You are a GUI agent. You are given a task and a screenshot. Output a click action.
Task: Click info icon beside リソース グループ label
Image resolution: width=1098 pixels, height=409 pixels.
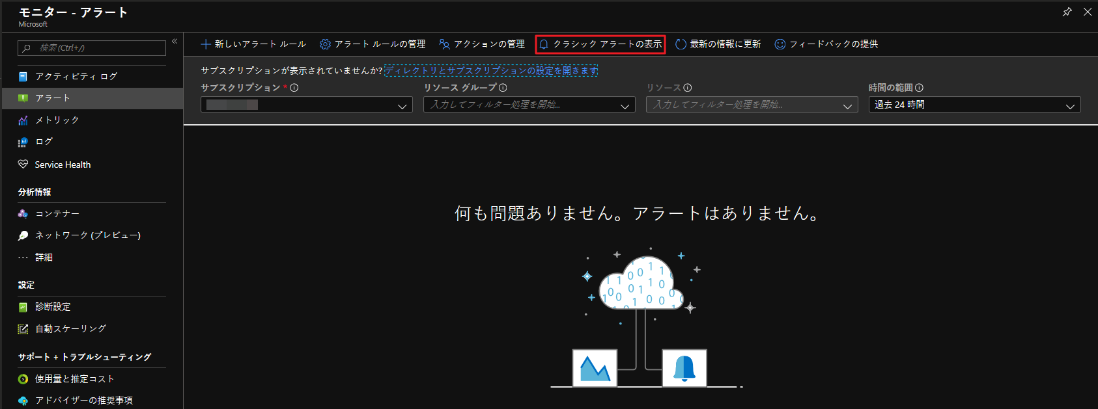click(x=503, y=88)
